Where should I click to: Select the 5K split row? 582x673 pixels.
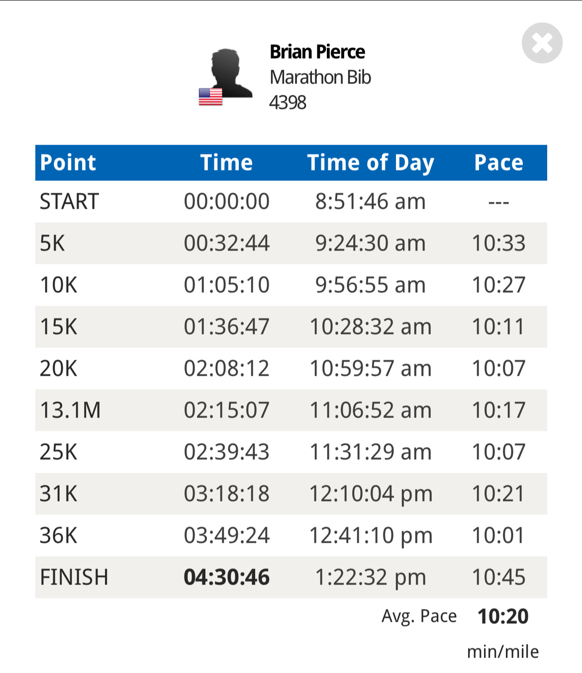click(291, 243)
